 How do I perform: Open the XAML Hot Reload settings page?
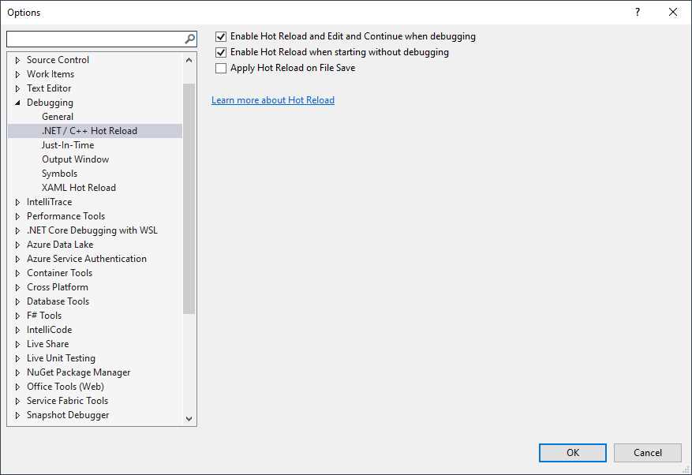coord(79,187)
